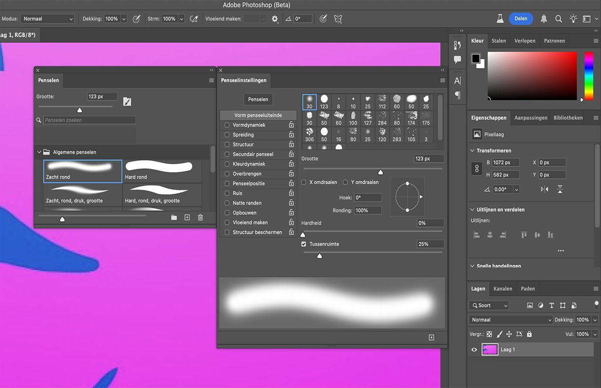
Task: Delete brush using trash icon
Action: pos(200,217)
